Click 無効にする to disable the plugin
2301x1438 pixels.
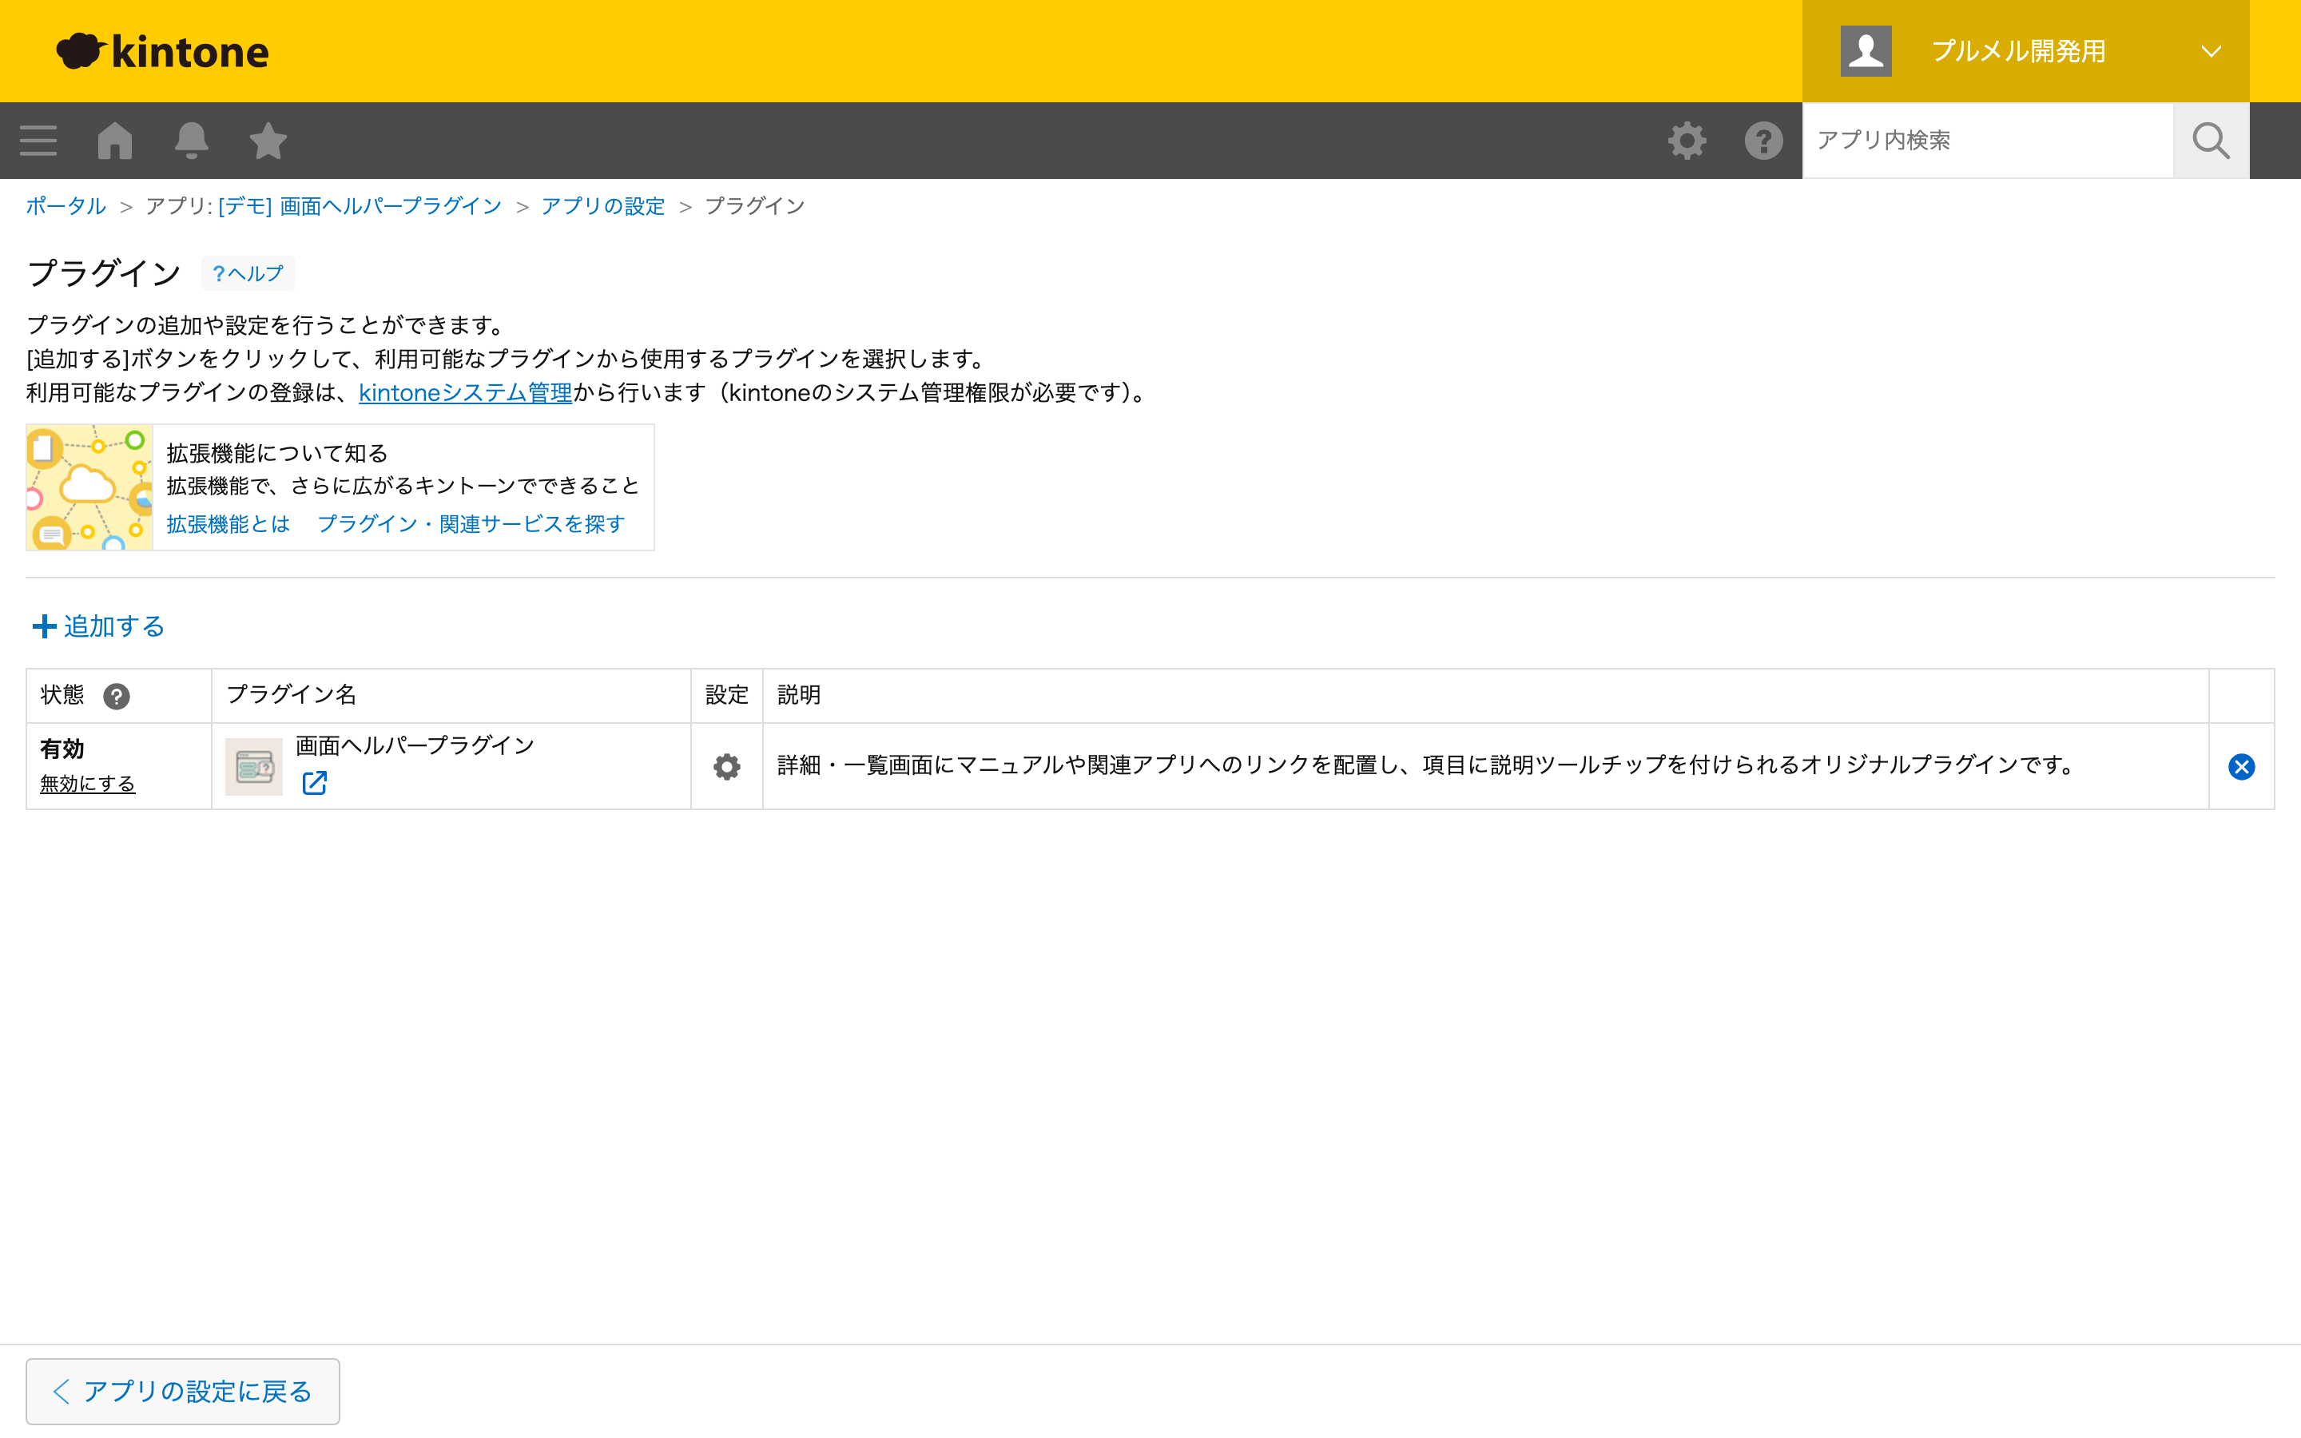[x=87, y=784]
